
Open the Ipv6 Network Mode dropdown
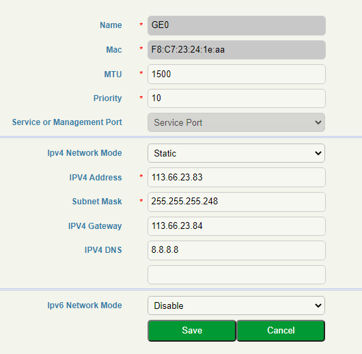tap(236, 305)
